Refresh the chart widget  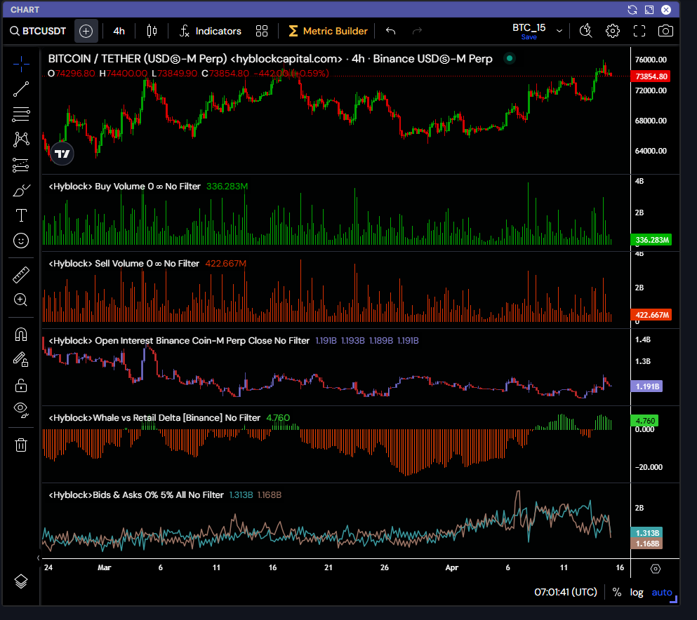click(x=632, y=10)
